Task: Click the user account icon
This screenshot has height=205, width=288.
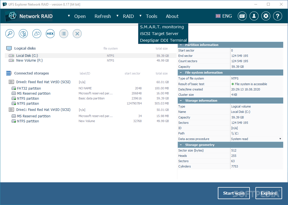Action: point(254,16)
